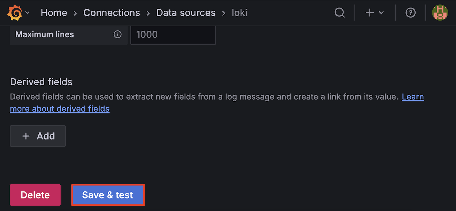456x211 pixels.
Task: Open the help menu question mark icon
Action: point(410,13)
